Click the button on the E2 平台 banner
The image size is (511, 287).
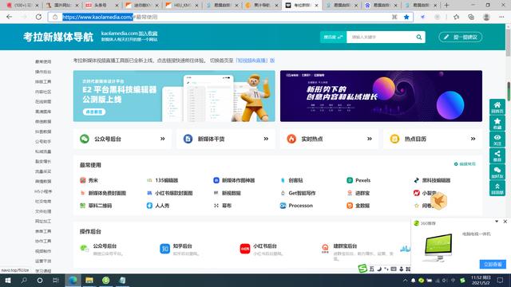[x=94, y=112]
